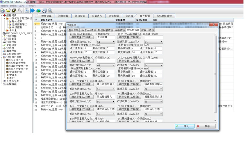Image resolution: width=250 pixels, height=145 pixels.
Task: Click the open folder toolbar icon
Action: click(8, 11)
